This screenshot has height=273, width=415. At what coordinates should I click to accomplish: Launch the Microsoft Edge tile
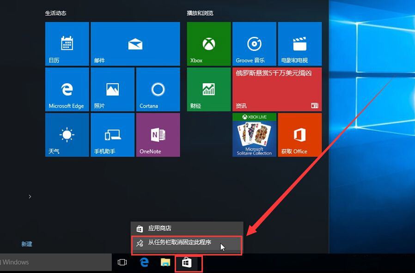[67, 90]
